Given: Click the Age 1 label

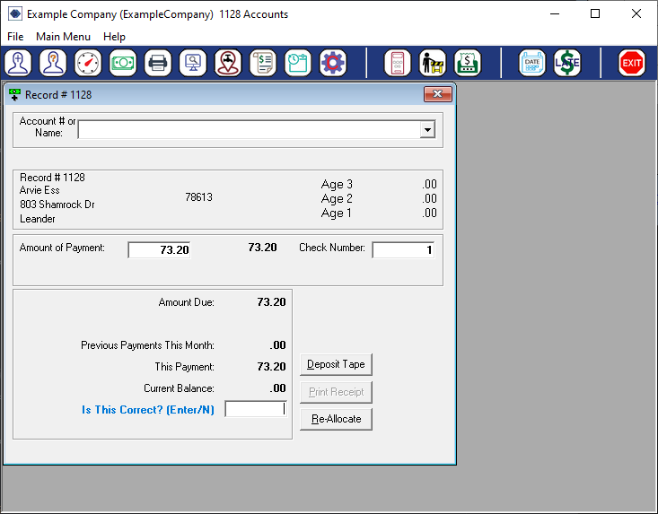Looking at the screenshot, I should 336,213.
